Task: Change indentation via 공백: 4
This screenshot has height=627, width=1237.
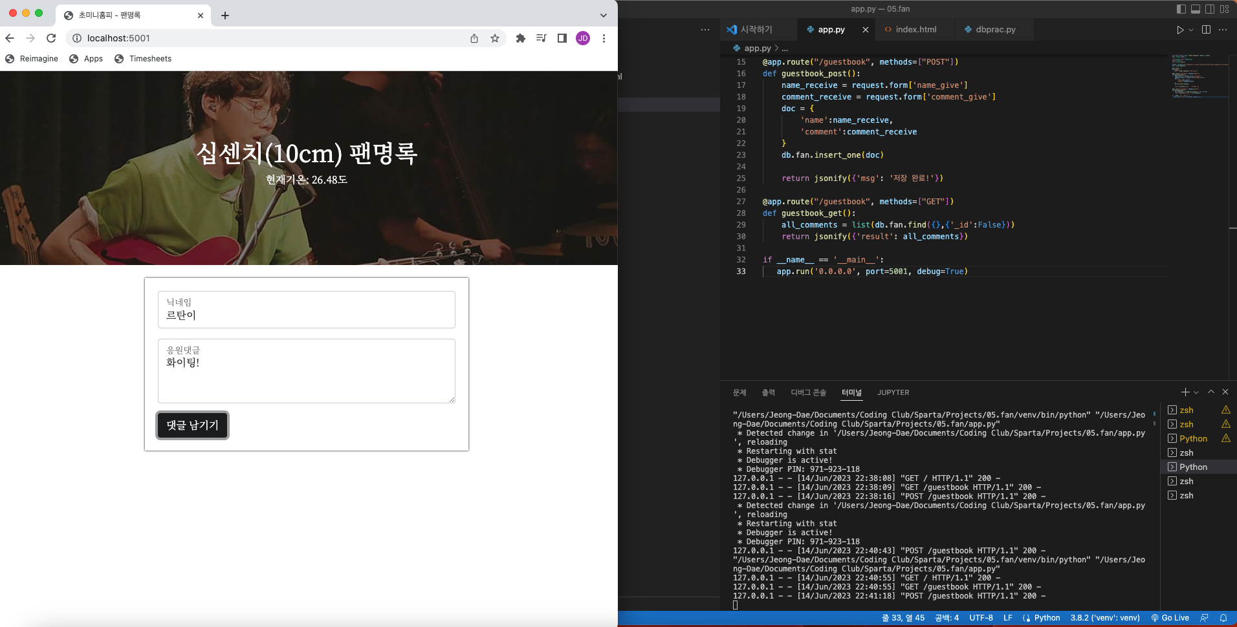Action: click(x=947, y=618)
